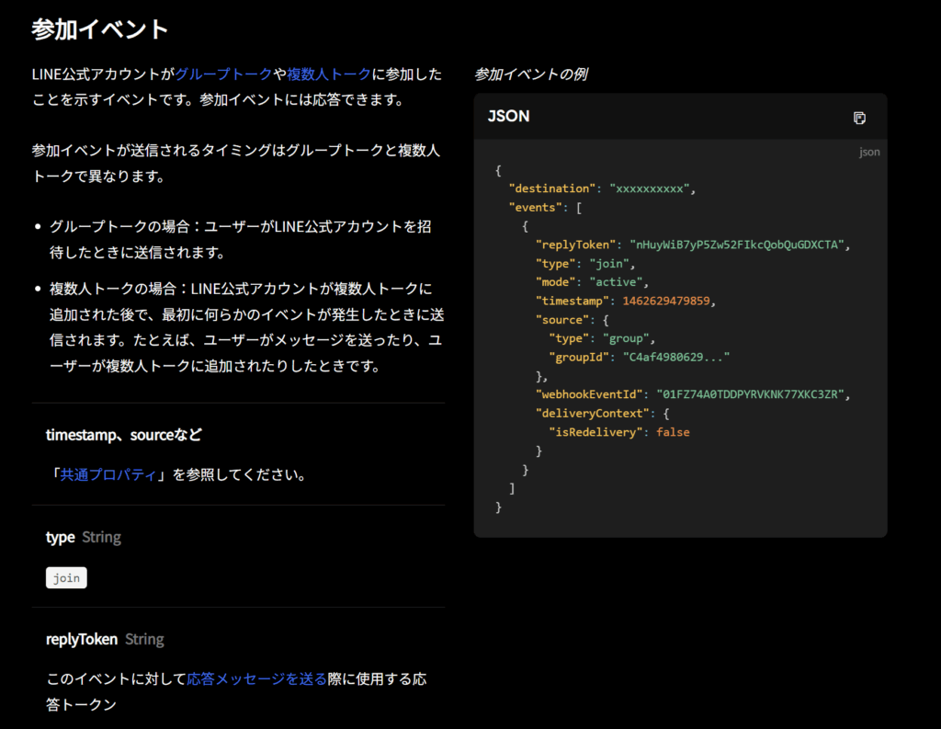Click the bullet text starting グループトークの場合
The height and width of the screenshot is (729, 941).
click(x=240, y=239)
